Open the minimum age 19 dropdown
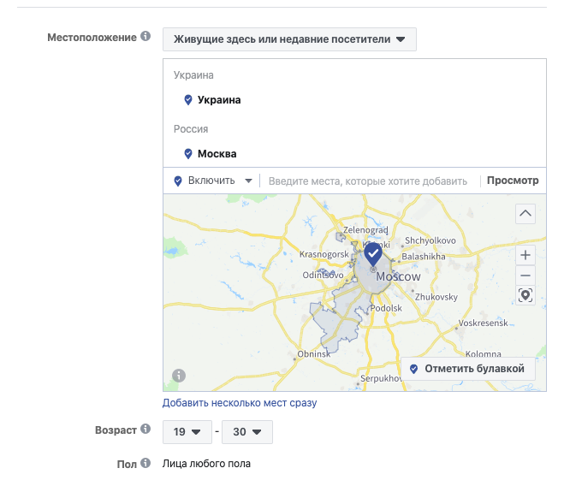The width and height of the screenshot is (564, 486). pyautogui.click(x=187, y=432)
